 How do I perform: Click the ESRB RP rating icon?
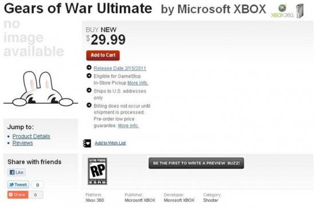point(97,171)
